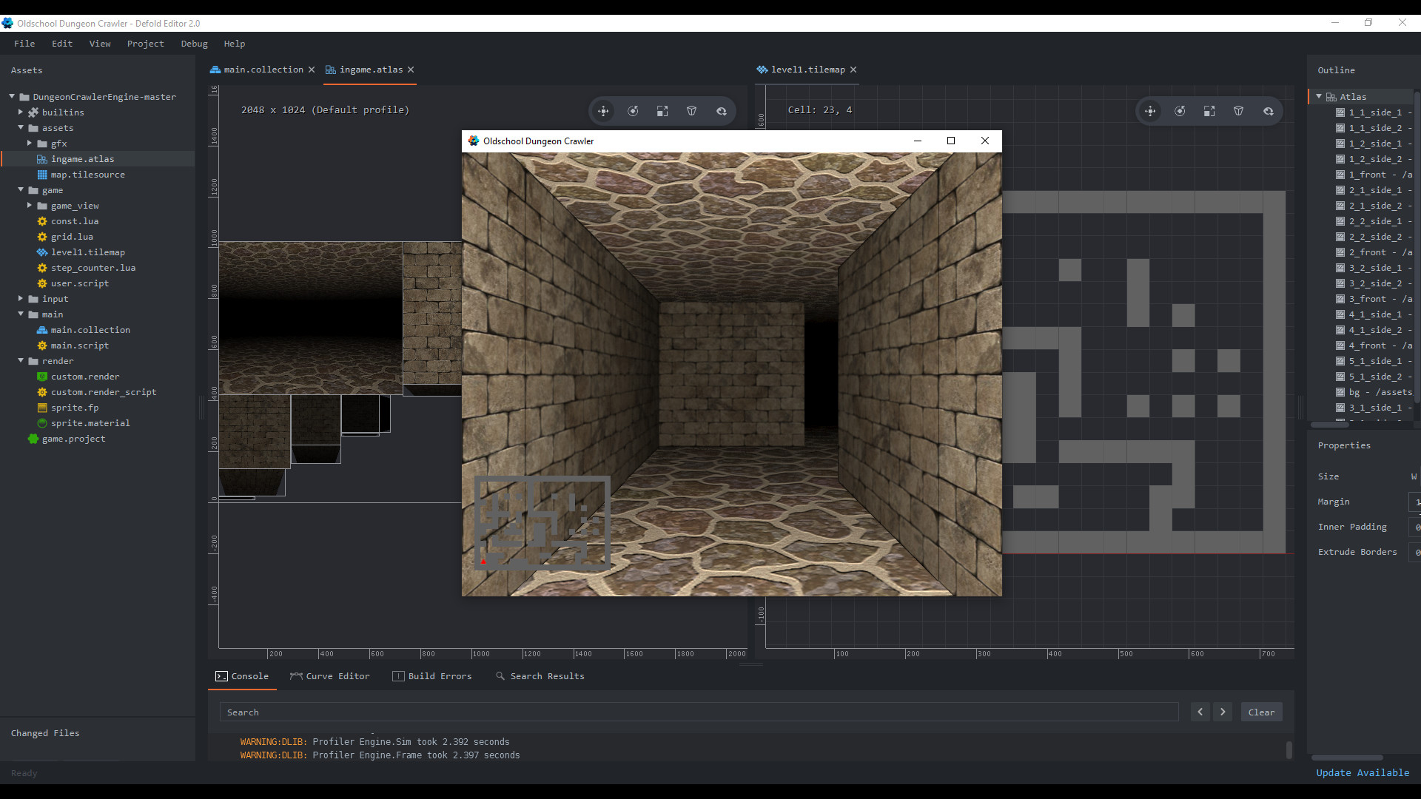The image size is (1421, 799).
Task: Click the Clear button in the console
Action: 1261,712
